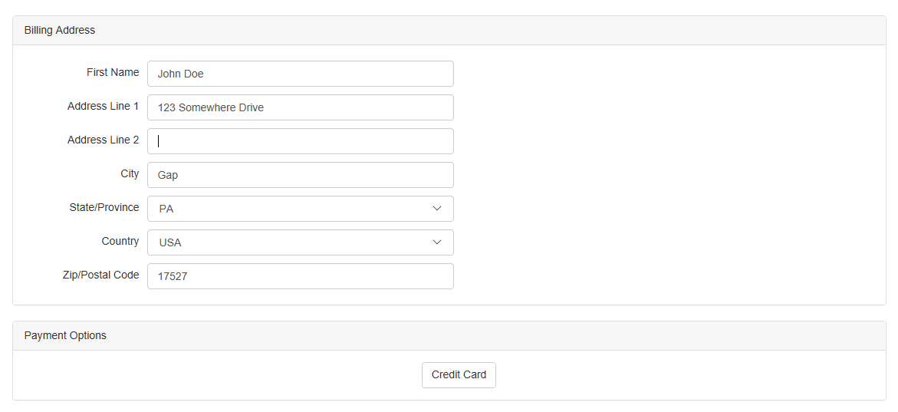
Task: Click the City label text
Action: click(x=130, y=173)
